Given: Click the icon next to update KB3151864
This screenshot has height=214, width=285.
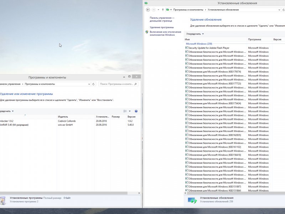Looking at the screenshot, I should pos(187,190).
